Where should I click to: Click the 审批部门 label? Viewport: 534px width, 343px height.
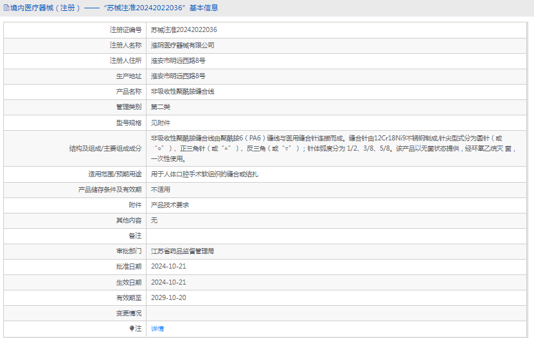pos(129,251)
